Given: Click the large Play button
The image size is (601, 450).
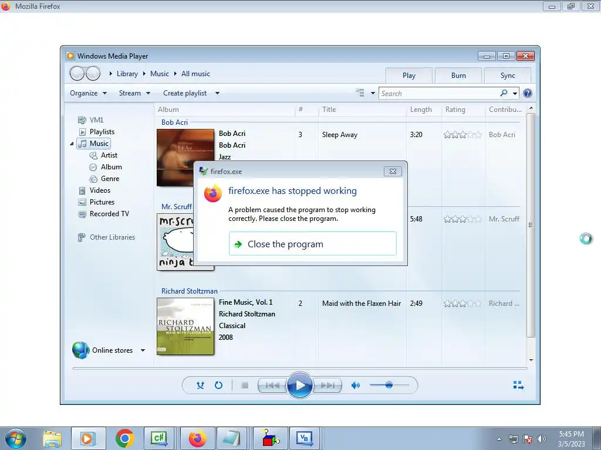Looking at the screenshot, I should 299,386.
